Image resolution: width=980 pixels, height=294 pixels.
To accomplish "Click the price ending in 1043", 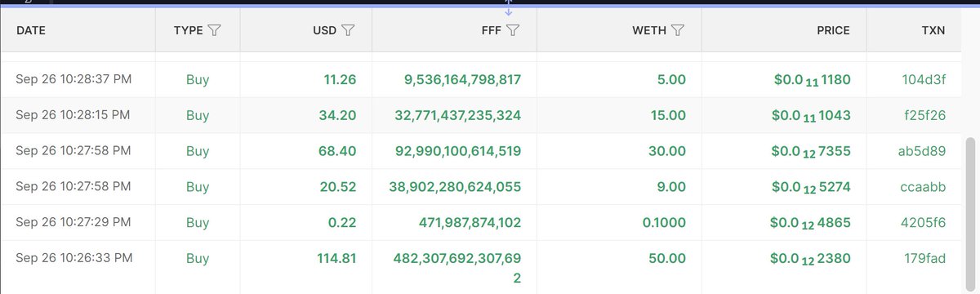I will (x=812, y=116).
